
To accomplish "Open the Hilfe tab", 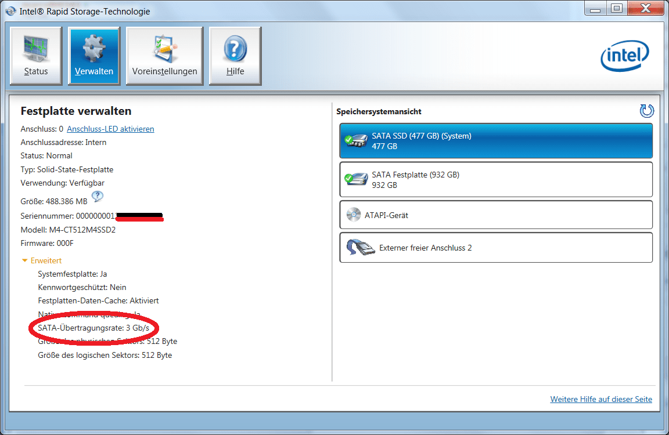I will (x=235, y=56).
